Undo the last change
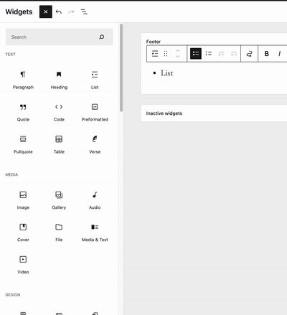 click(x=59, y=11)
